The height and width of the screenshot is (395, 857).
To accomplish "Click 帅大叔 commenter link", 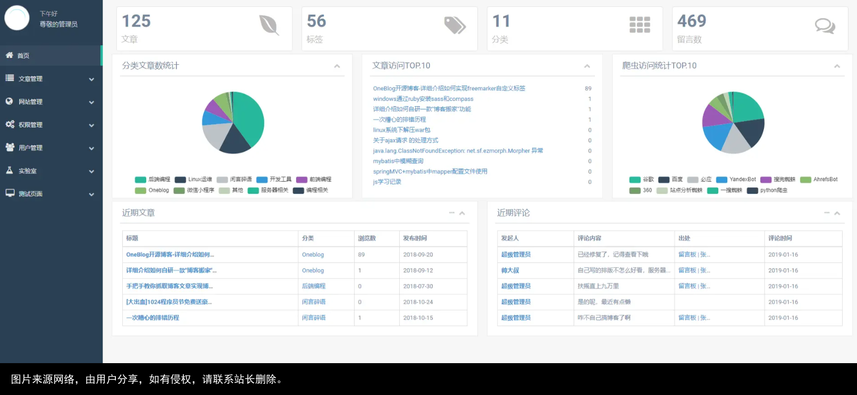I will click(x=510, y=270).
